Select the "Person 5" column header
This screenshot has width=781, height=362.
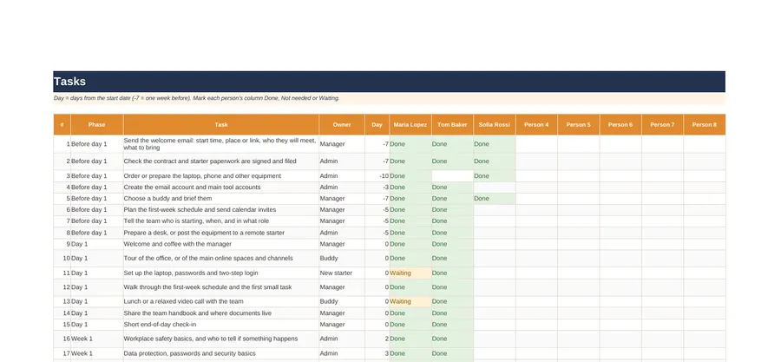point(578,124)
